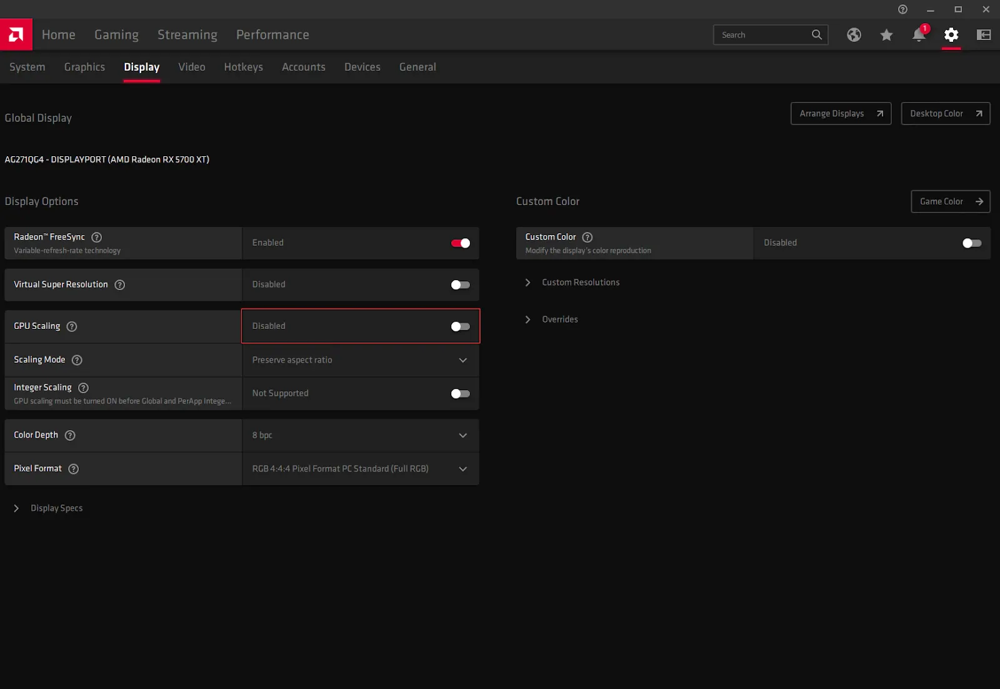Enable the GPU Scaling switch

click(x=460, y=326)
